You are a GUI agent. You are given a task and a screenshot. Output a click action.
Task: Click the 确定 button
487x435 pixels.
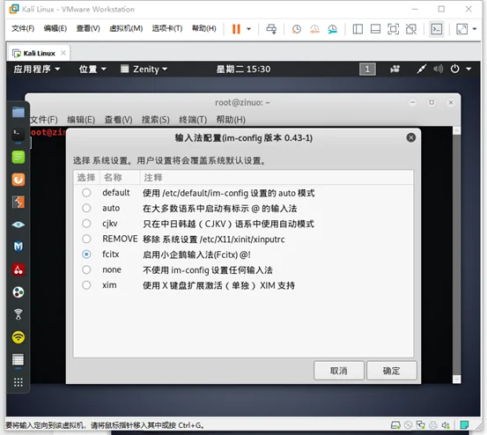pos(392,371)
